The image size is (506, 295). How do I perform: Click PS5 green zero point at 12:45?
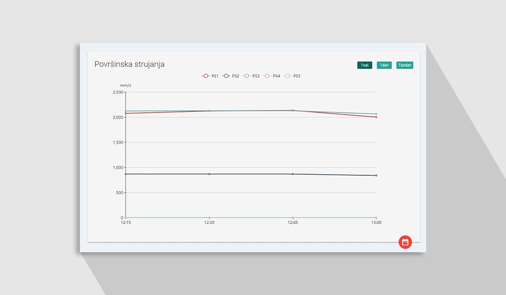click(293, 217)
